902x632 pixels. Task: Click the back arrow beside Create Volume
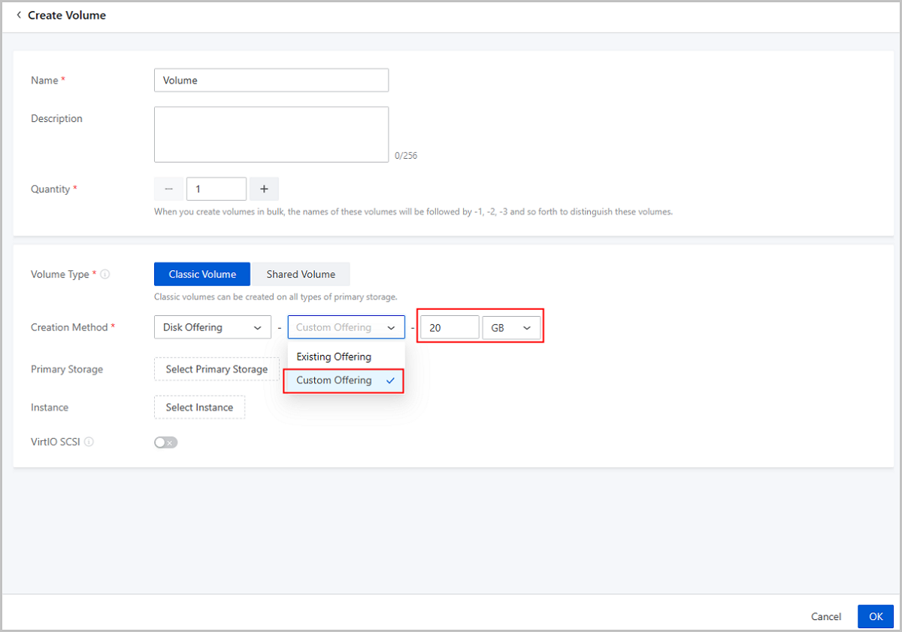[x=19, y=15]
